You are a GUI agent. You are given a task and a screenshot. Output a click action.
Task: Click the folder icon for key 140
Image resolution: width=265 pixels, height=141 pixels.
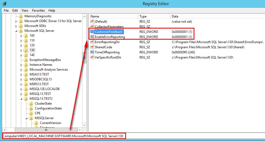(x=26, y=55)
